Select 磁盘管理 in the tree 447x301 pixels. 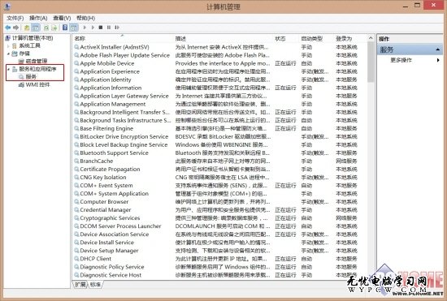click(37, 61)
